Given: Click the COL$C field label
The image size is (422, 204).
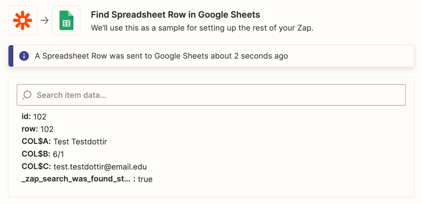Looking at the screenshot, I should (36, 166).
